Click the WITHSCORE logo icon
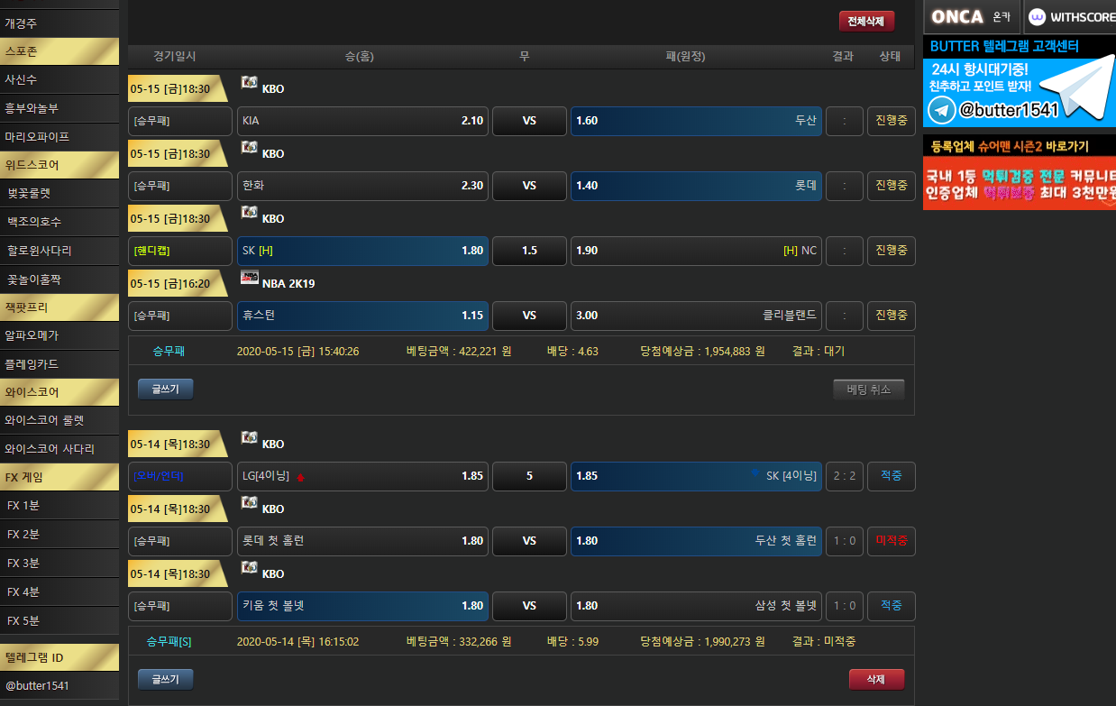This screenshot has width=1116, height=706. (x=1037, y=17)
